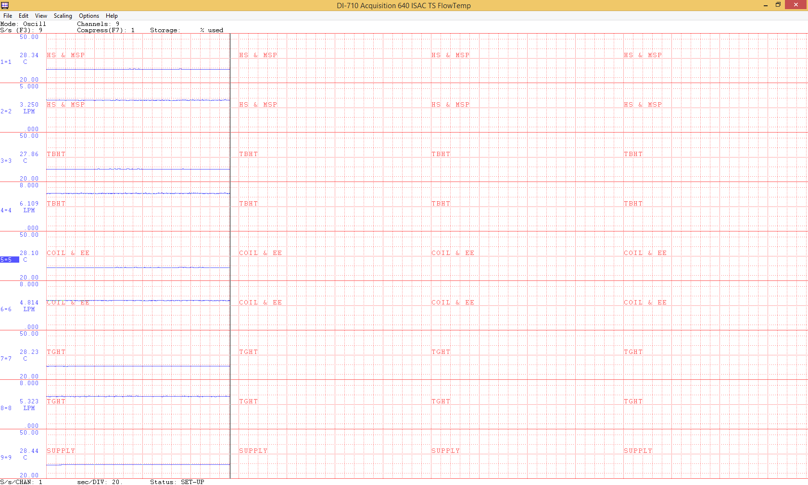Open the Scaling menu

click(63, 16)
